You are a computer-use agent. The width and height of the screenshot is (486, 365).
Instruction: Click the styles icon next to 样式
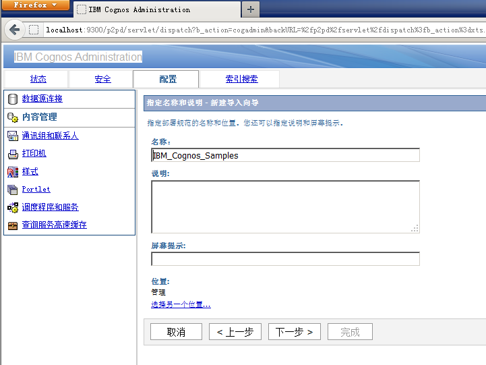[x=13, y=172]
